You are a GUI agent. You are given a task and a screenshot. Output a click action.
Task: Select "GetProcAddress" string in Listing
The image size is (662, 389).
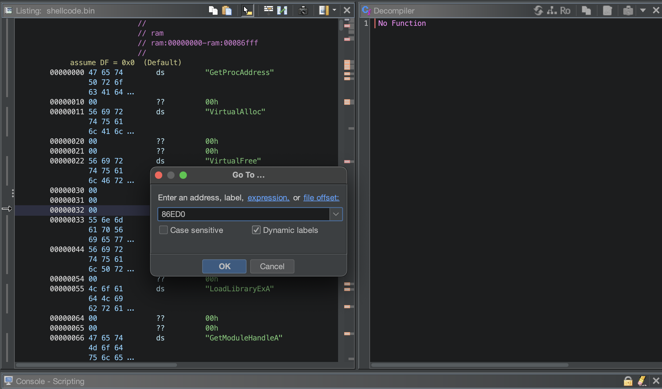tap(239, 73)
